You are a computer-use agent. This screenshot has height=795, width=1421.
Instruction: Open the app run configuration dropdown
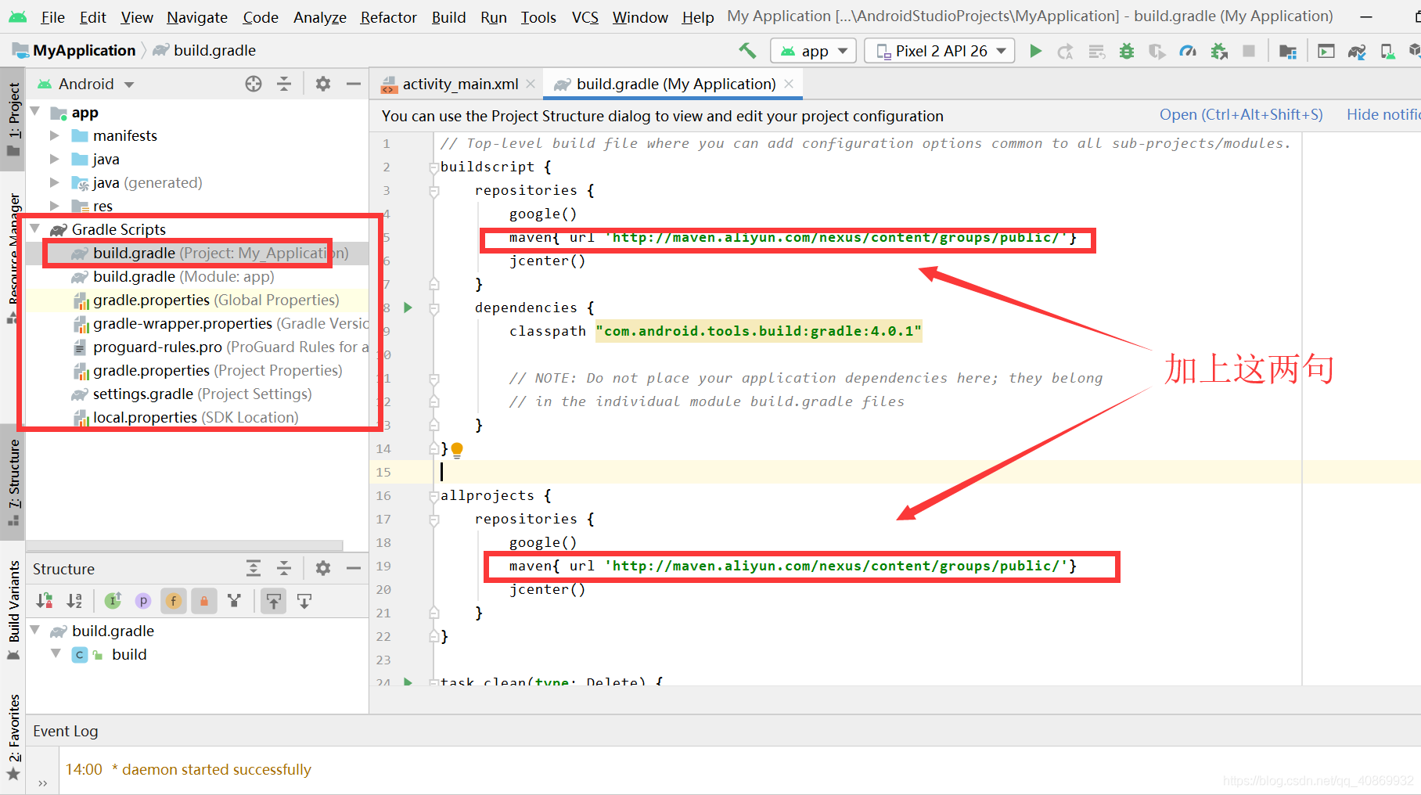[x=814, y=51]
